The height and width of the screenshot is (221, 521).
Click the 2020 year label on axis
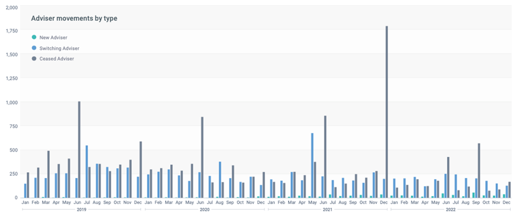(204, 210)
